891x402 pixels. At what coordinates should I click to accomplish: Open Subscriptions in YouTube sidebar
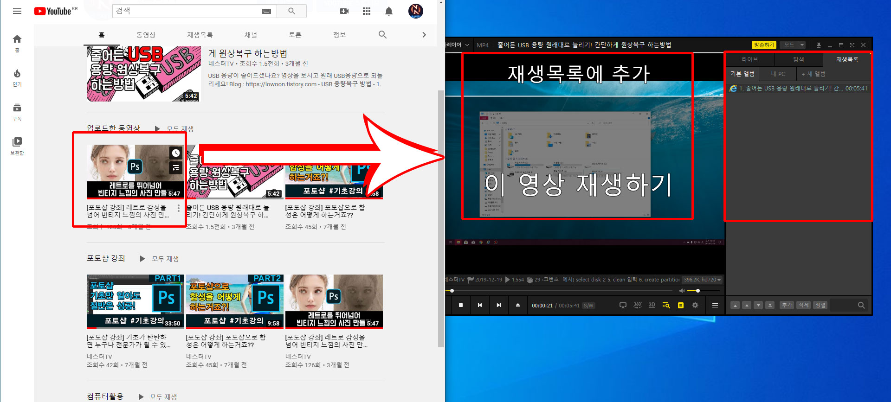pos(17,112)
